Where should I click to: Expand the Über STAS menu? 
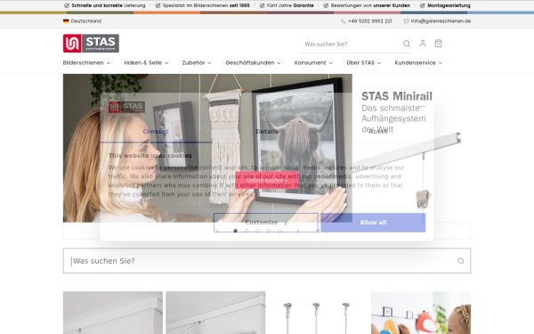click(363, 62)
